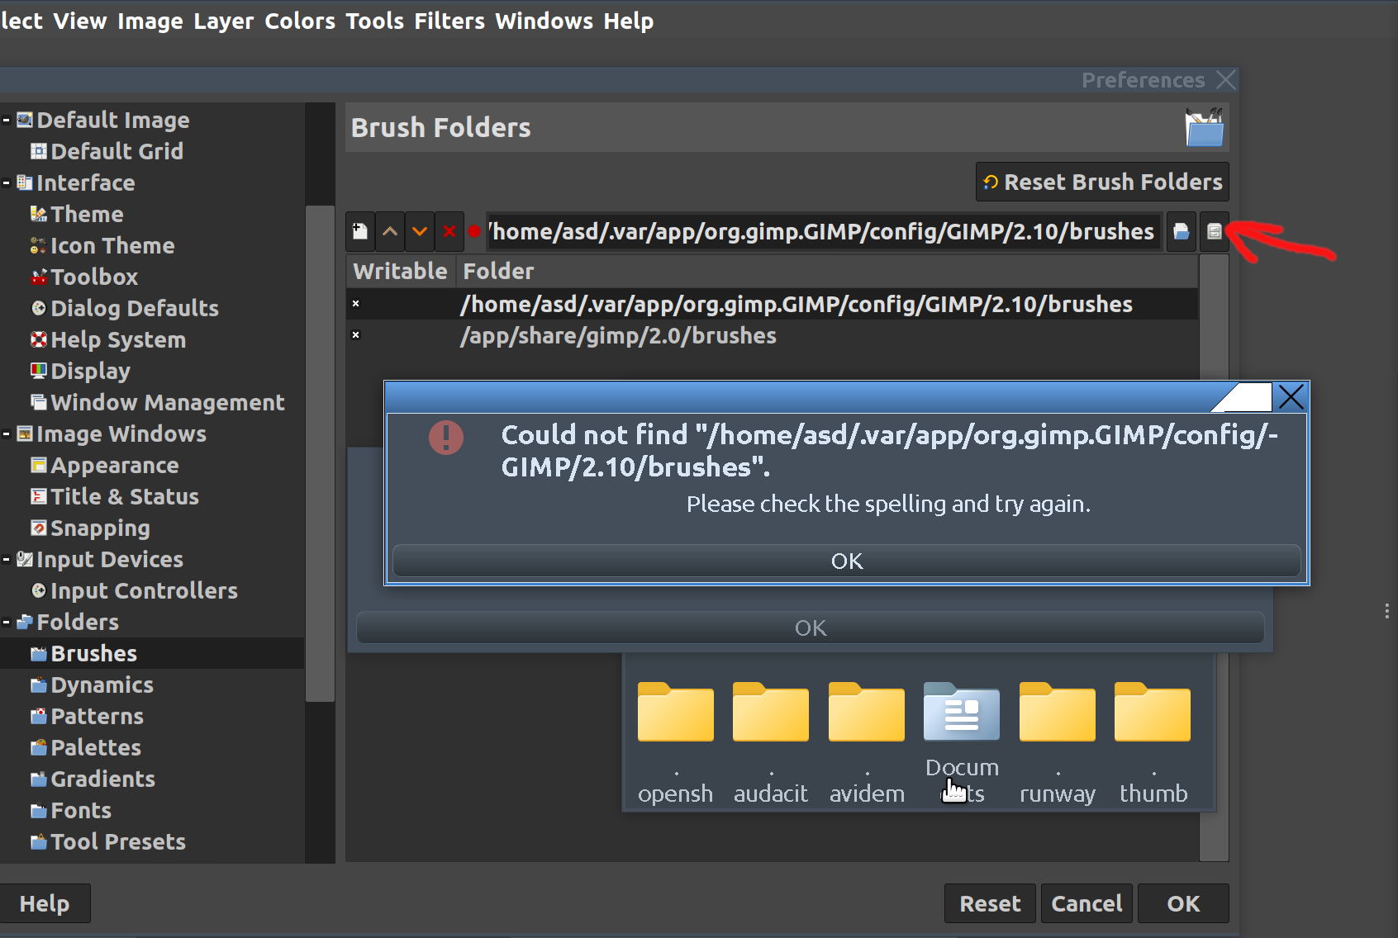This screenshot has height=938, width=1398.
Task: Click the Writable column header
Action: coord(401,271)
